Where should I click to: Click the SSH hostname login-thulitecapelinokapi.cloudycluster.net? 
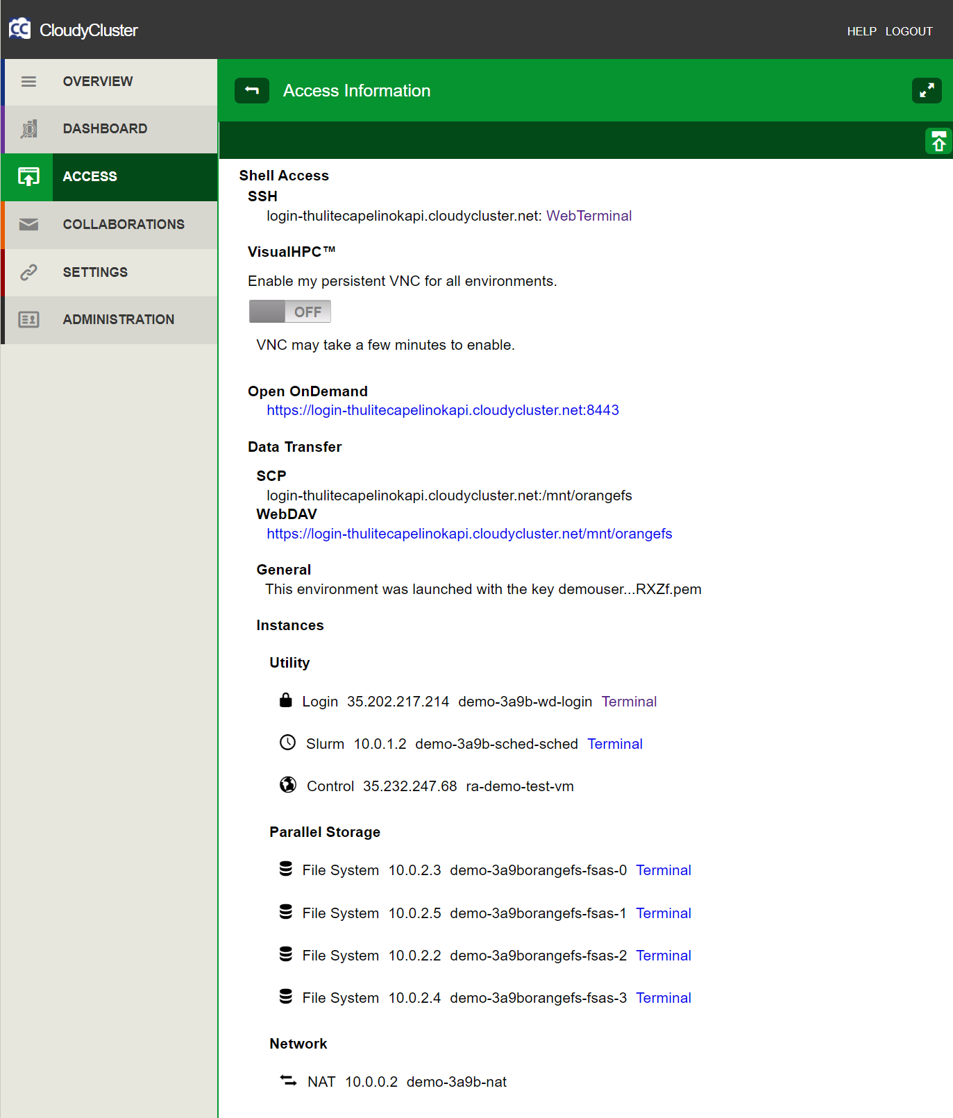click(401, 216)
